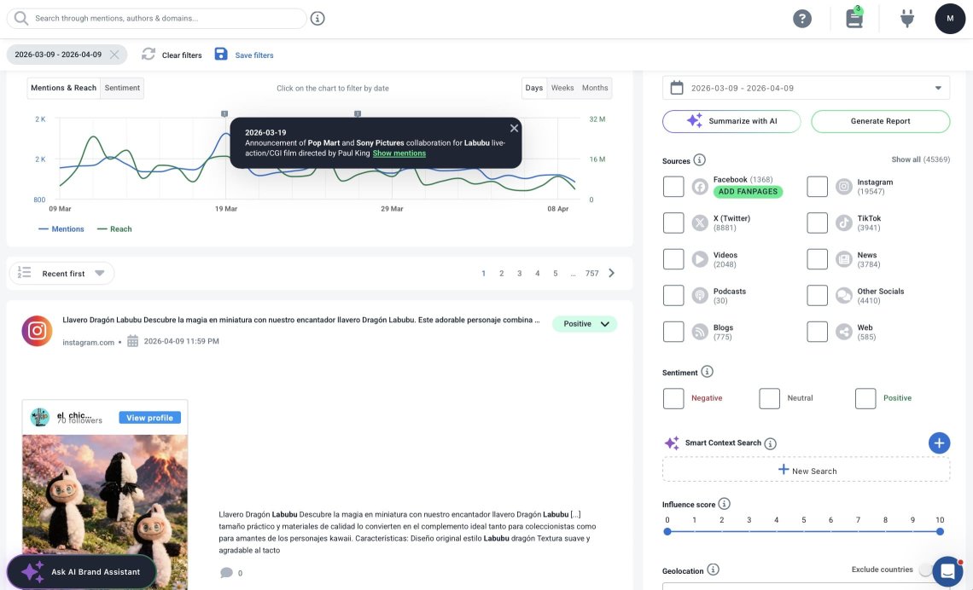Click the Podcasts source icon
This screenshot has width=973, height=590.
coord(700,296)
